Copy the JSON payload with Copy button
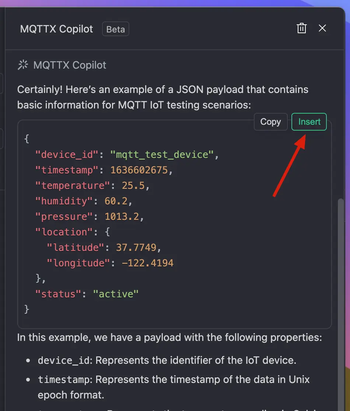The width and height of the screenshot is (350, 411). click(x=270, y=122)
